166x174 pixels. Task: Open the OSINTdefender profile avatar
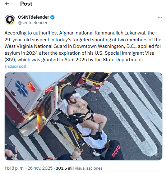[10, 20]
